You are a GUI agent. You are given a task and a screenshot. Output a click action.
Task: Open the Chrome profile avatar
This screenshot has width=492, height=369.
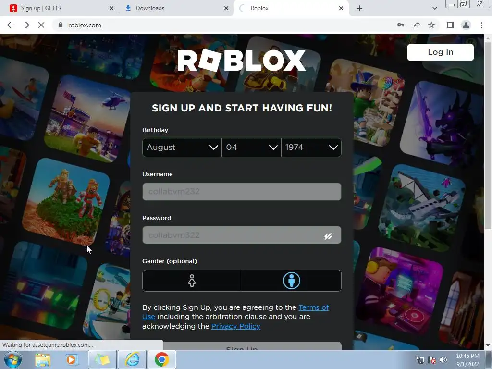coord(466,25)
